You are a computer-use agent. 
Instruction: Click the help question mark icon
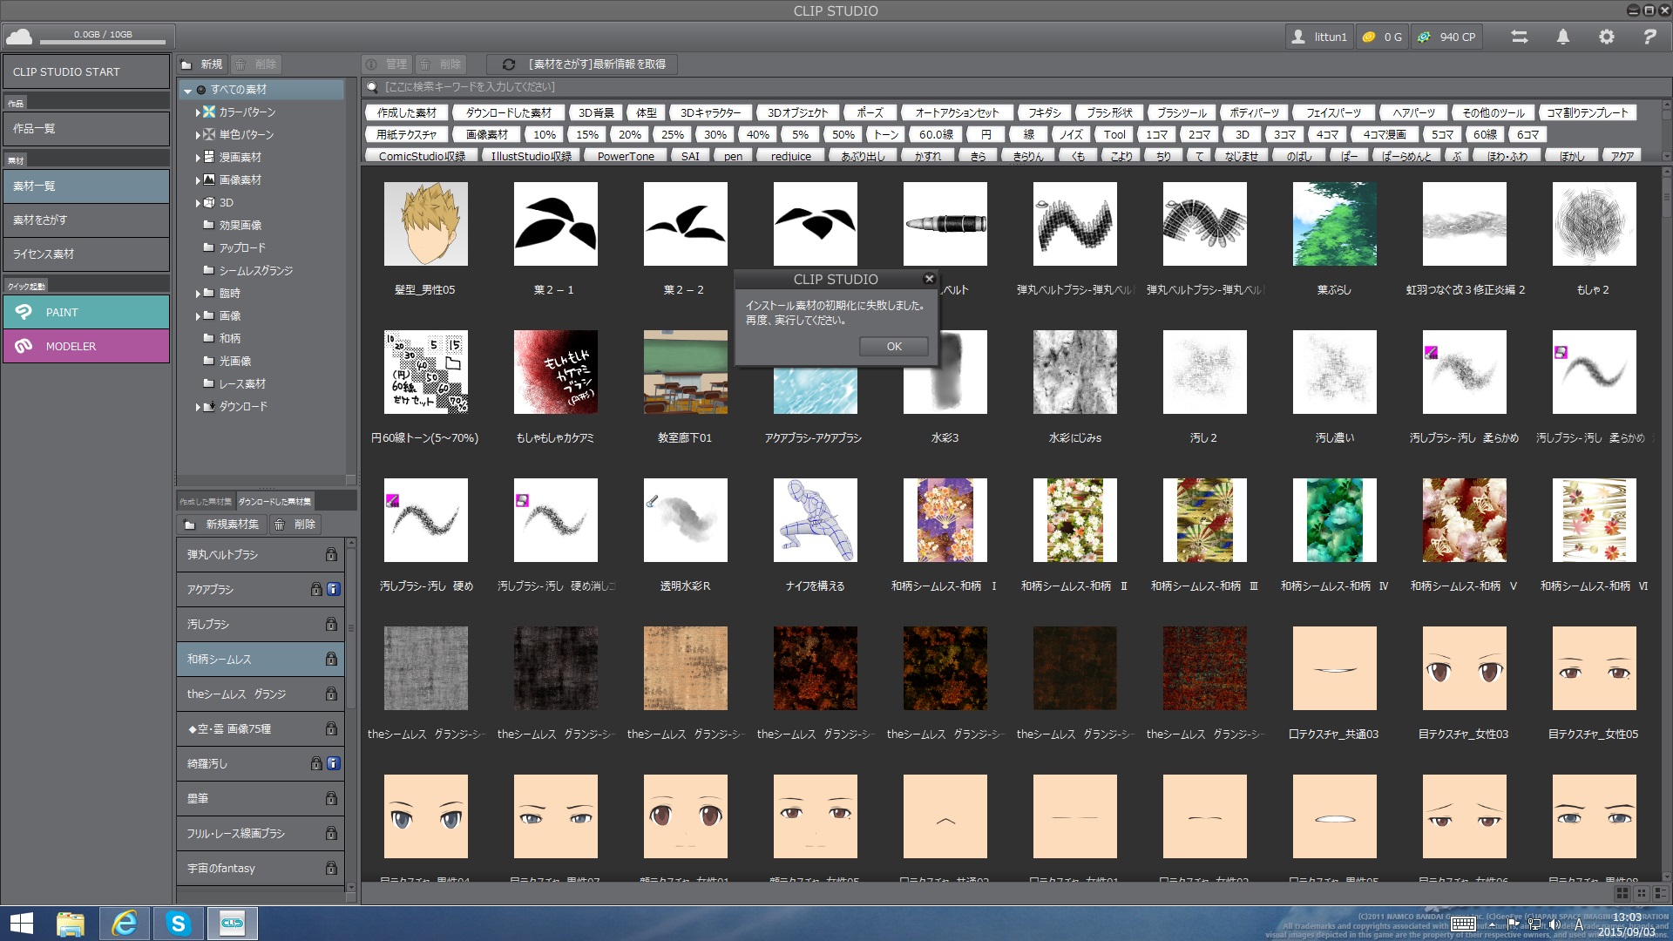(1649, 37)
